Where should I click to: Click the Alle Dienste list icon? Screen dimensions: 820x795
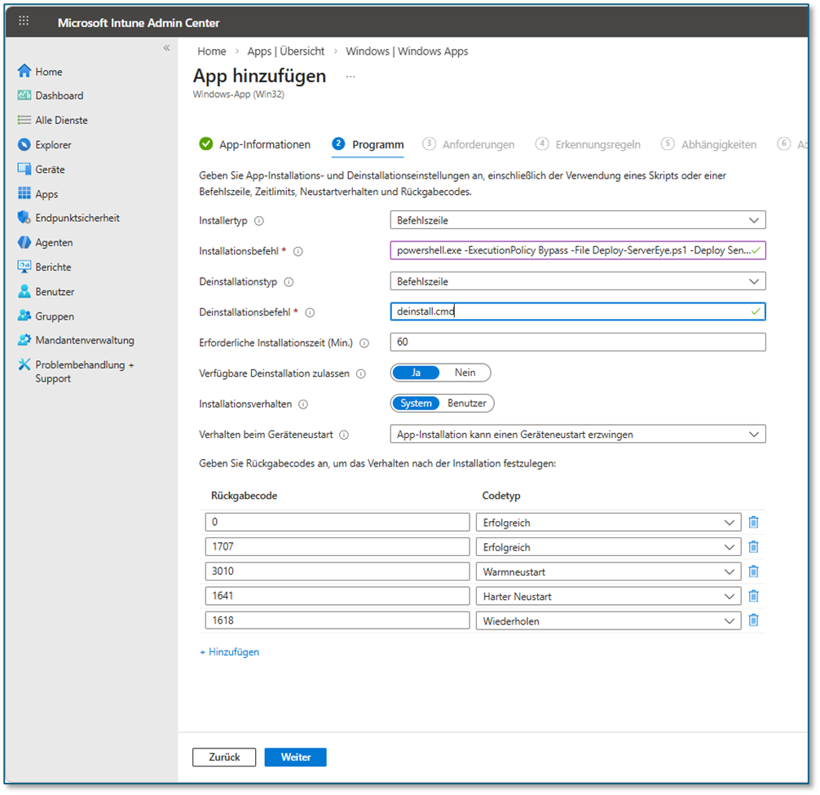click(24, 120)
